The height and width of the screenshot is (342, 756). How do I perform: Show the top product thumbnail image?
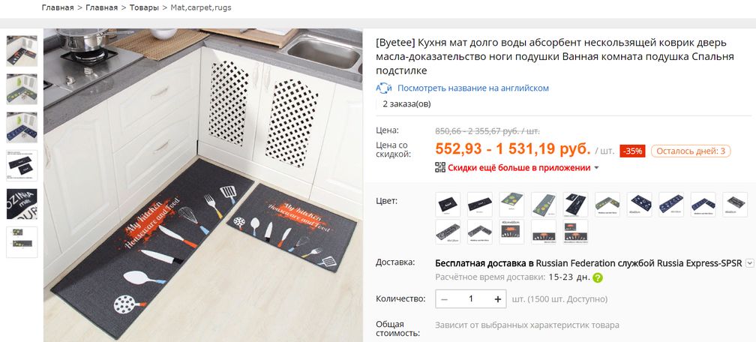point(22,51)
